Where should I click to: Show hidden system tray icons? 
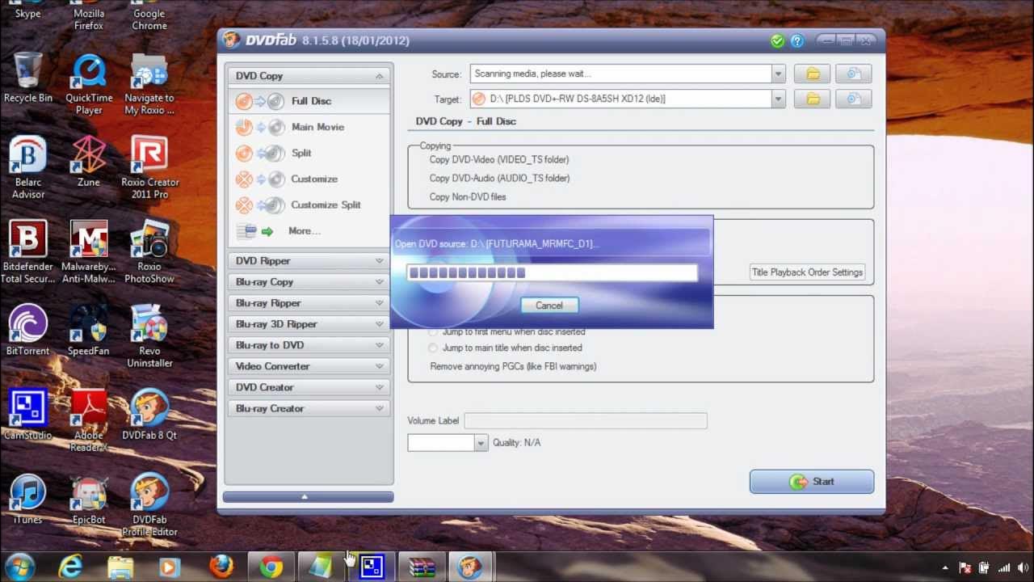[x=945, y=568]
